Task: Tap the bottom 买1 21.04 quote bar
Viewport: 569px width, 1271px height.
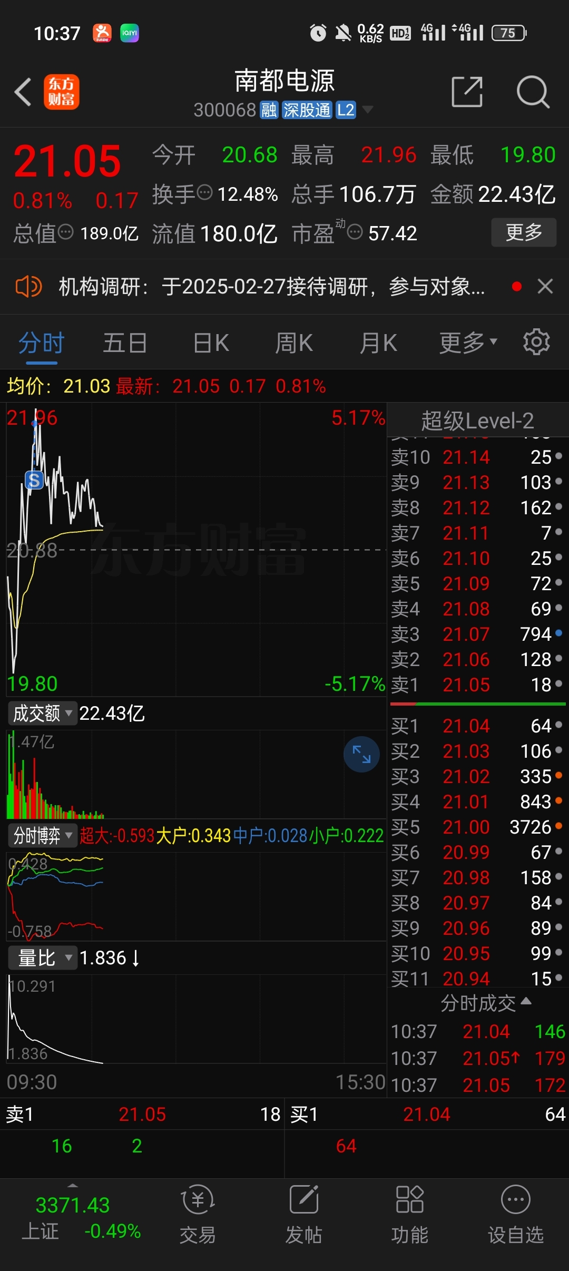Action: [x=427, y=1114]
